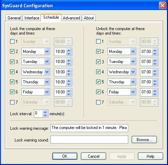
Task: Open the Interface tab
Action: [x=32, y=18]
